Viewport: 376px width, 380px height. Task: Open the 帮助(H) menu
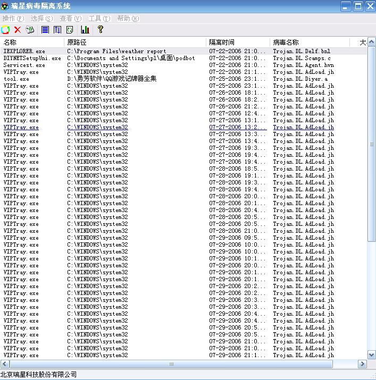128,19
